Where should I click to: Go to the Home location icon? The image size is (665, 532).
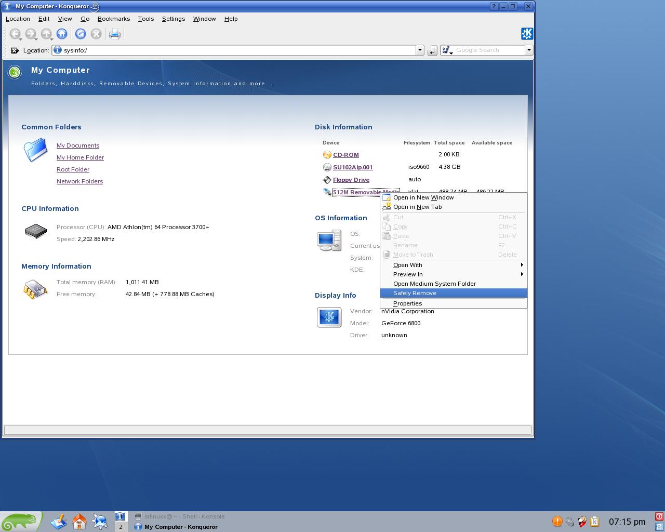pyautogui.click(x=62, y=34)
